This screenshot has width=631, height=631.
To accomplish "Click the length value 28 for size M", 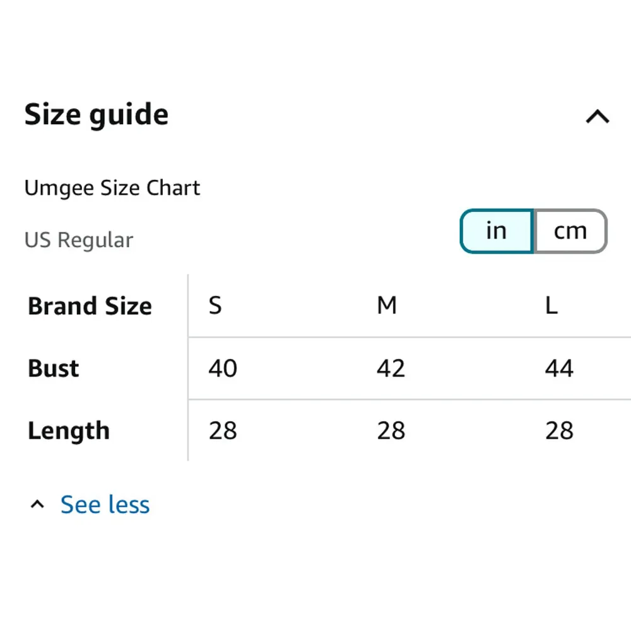I will [x=391, y=431].
